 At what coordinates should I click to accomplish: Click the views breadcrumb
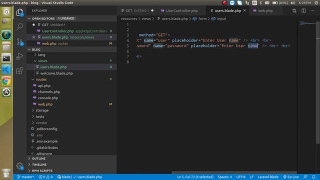146,18
